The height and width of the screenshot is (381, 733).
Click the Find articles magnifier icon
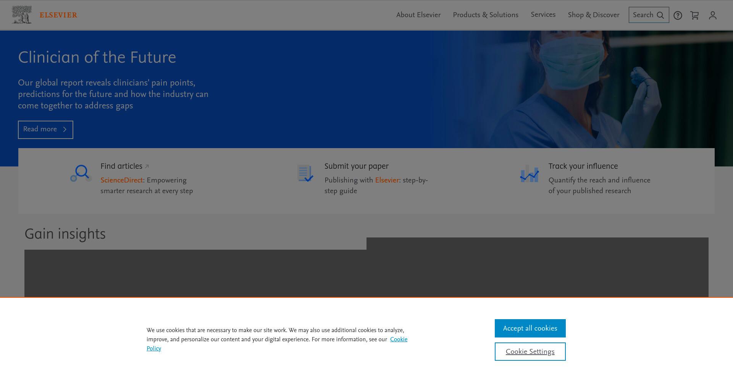click(81, 173)
